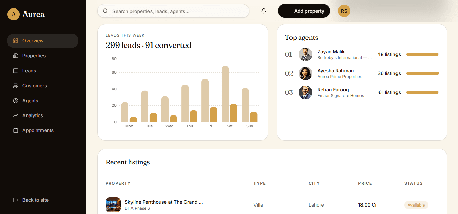
Task: Click the Overview grid icon in sidebar
Action: click(x=16, y=41)
